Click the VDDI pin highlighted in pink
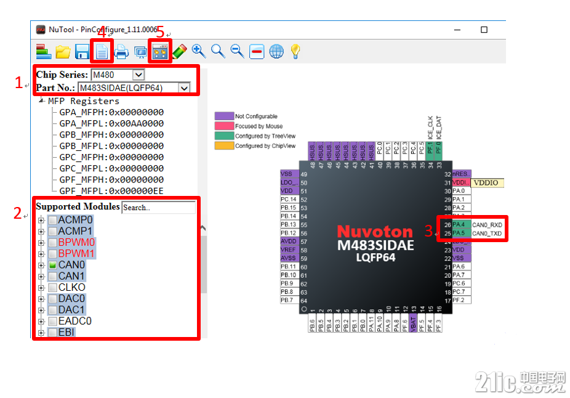 point(461,182)
